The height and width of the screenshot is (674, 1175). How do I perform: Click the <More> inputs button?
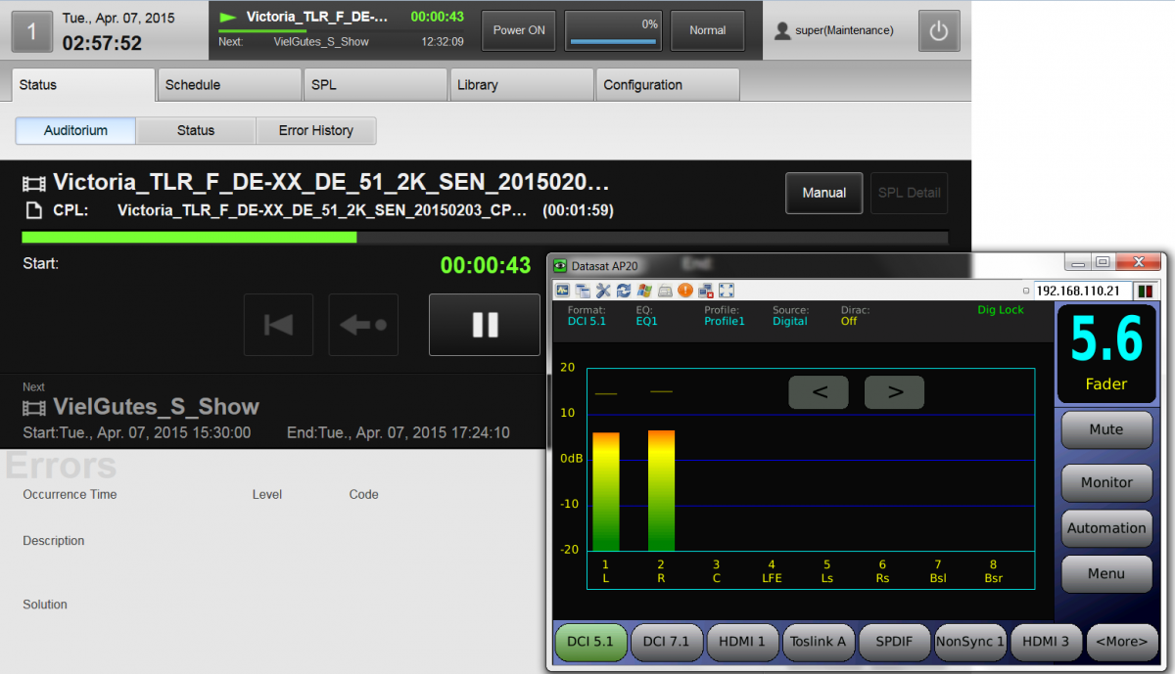click(x=1121, y=642)
